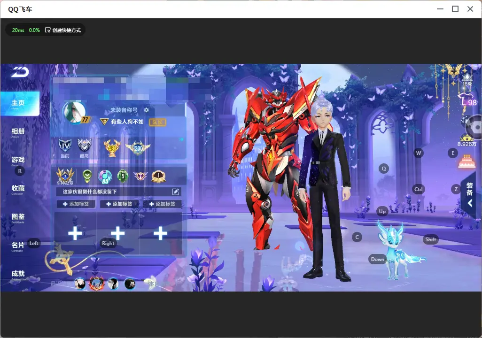
Task: Click the green shield medal icon
Action: pyautogui.click(x=87, y=176)
